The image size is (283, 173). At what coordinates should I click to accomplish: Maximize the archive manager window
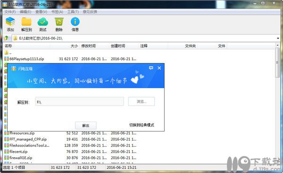tap(263, 3)
